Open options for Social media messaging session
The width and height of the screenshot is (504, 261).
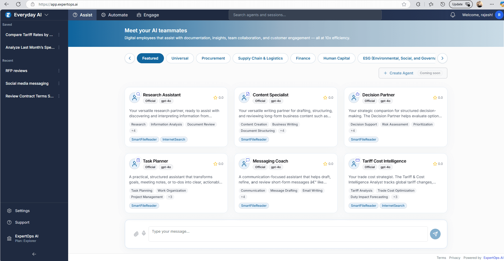(x=59, y=83)
